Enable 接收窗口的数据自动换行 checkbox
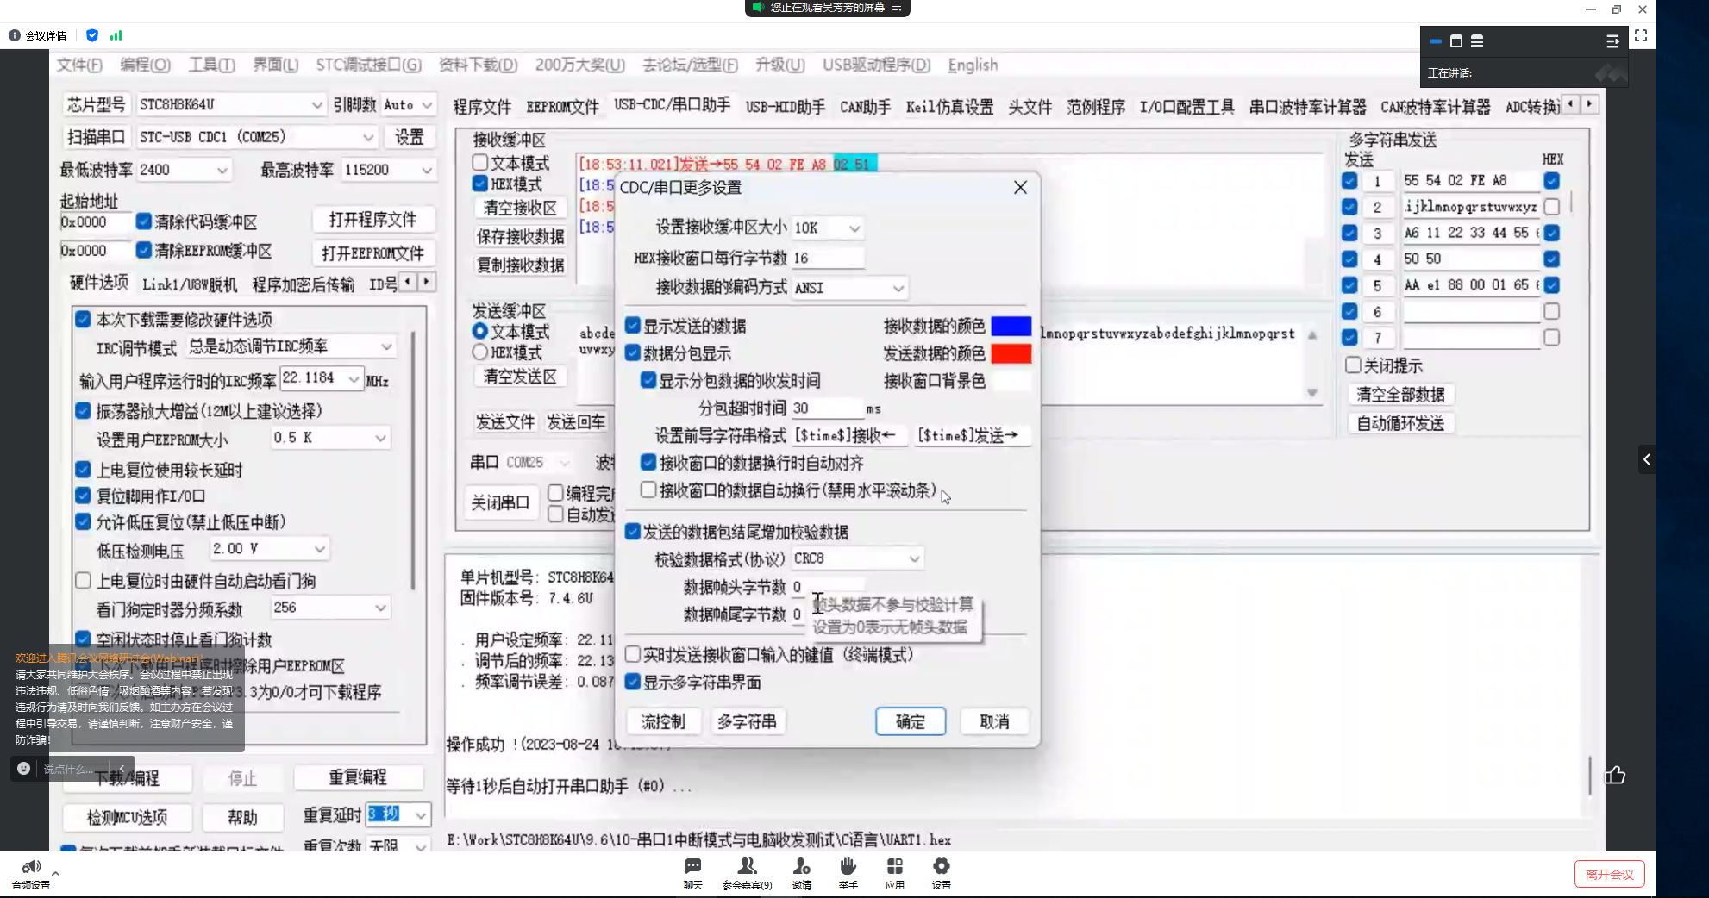The image size is (1709, 898). tap(648, 490)
